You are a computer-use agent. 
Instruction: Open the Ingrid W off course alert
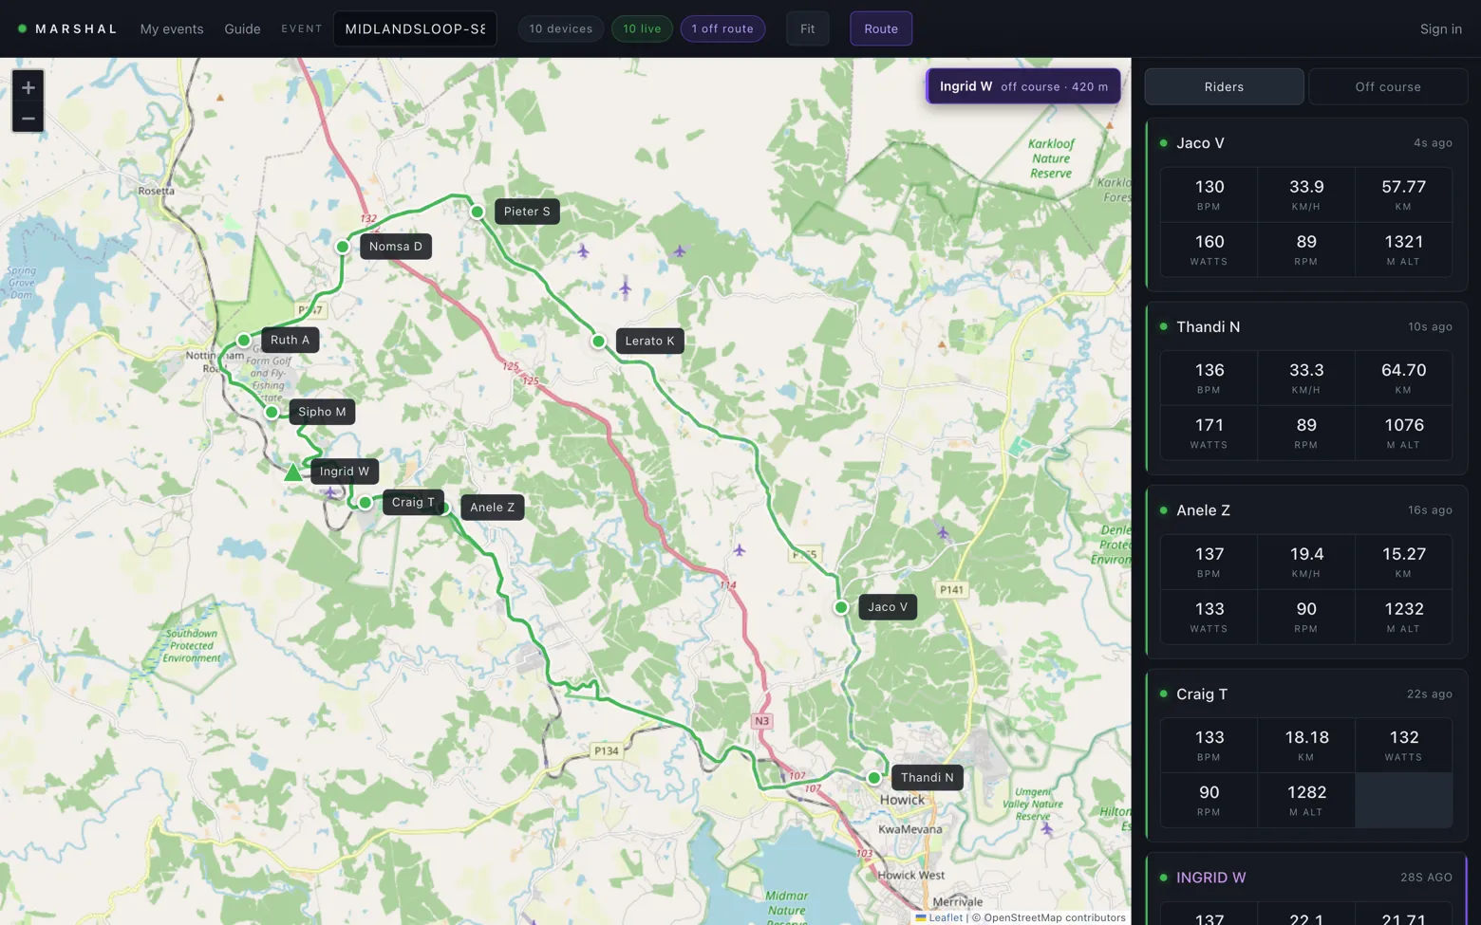point(1023,86)
